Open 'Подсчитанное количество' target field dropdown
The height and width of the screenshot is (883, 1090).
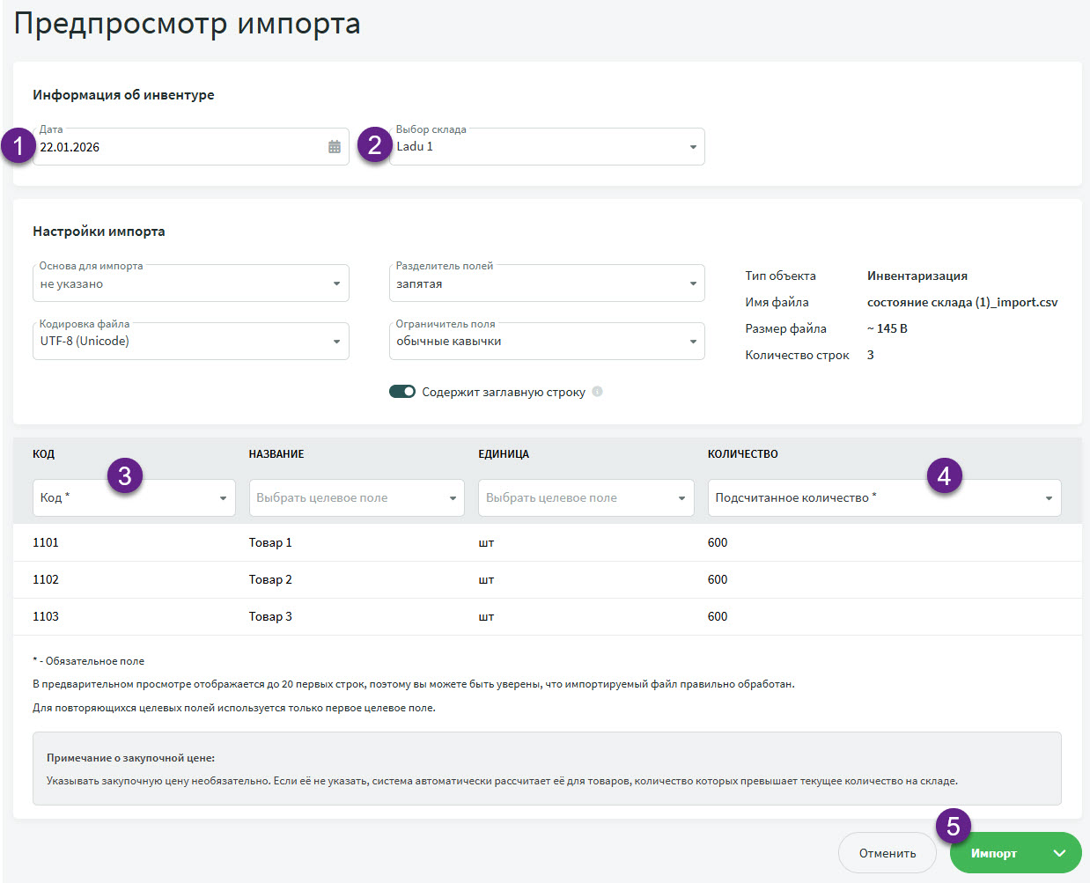[884, 498]
